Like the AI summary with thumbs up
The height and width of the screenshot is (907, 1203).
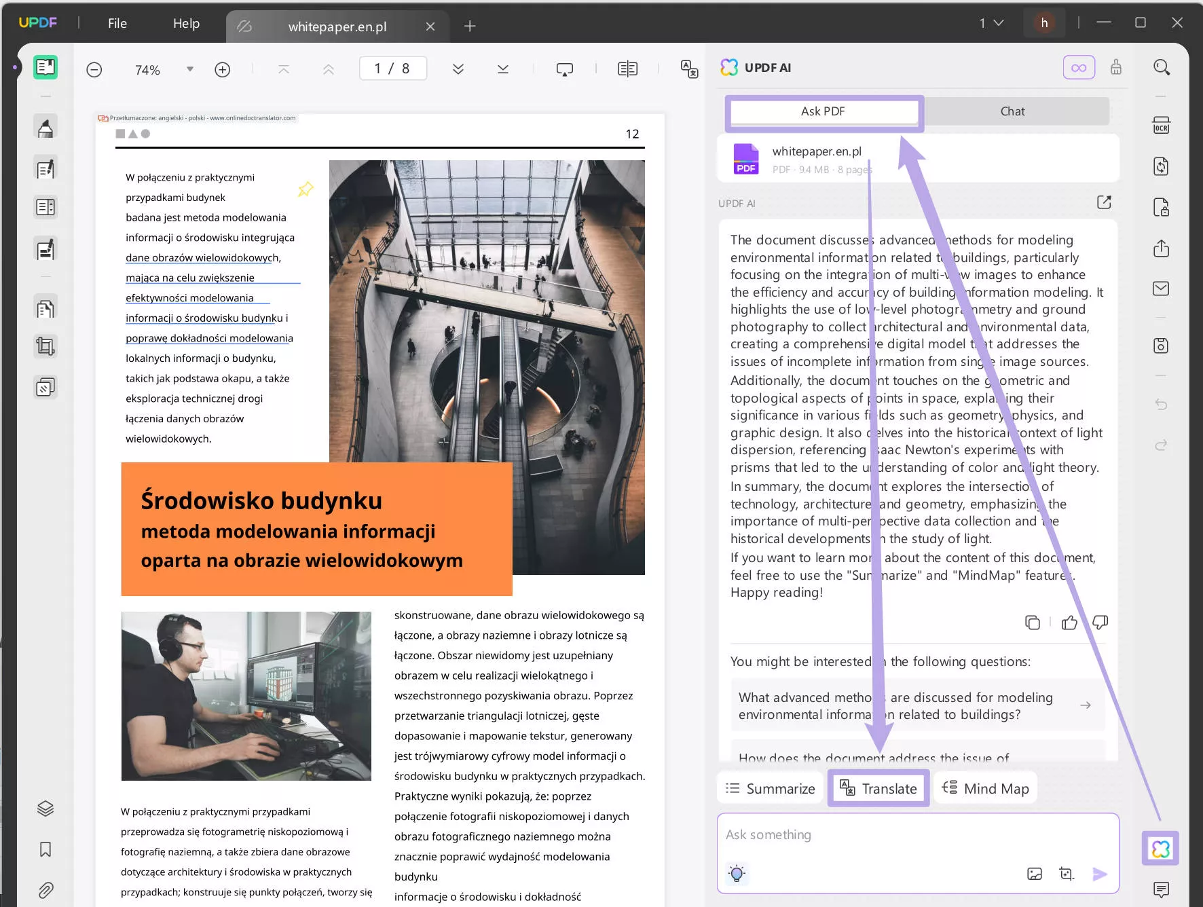tap(1069, 622)
